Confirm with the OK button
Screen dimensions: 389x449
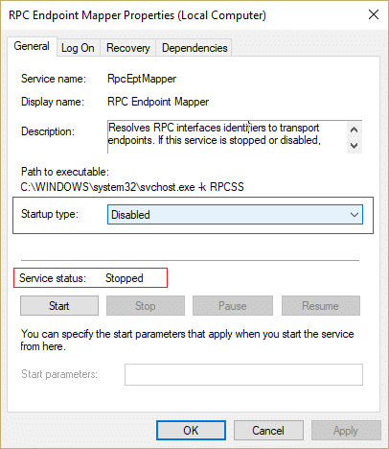click(x=191, y=431)
